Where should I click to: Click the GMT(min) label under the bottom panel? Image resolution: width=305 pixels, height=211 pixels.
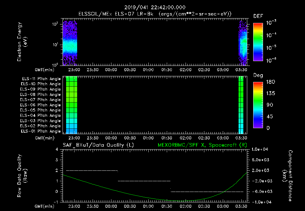coord(45,206)
